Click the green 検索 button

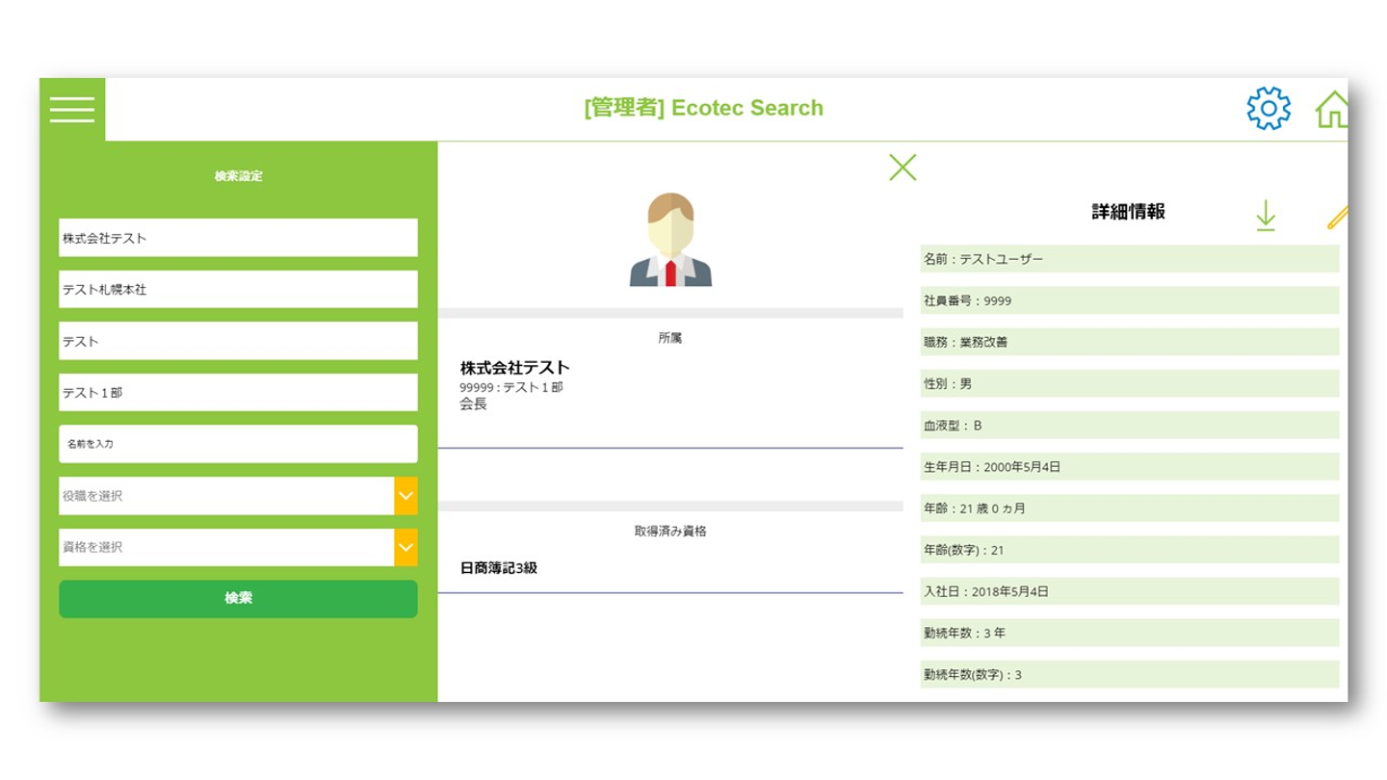tap(238, 598)
